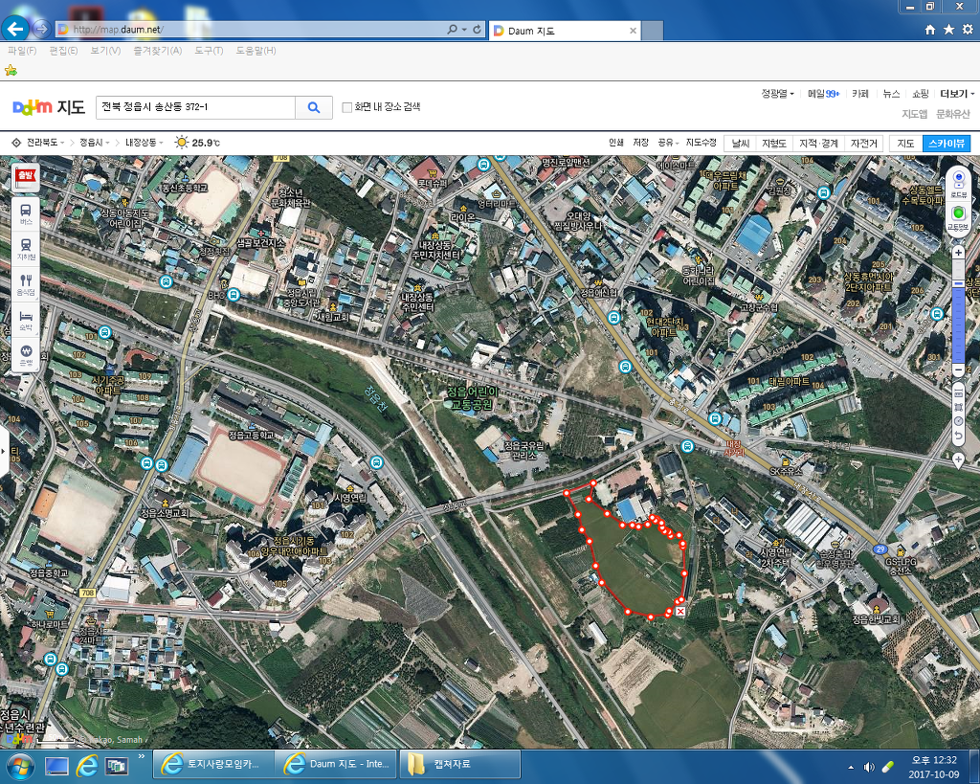
Task: Click the bus stop marker beside BHC
Action: pos(234,295)
